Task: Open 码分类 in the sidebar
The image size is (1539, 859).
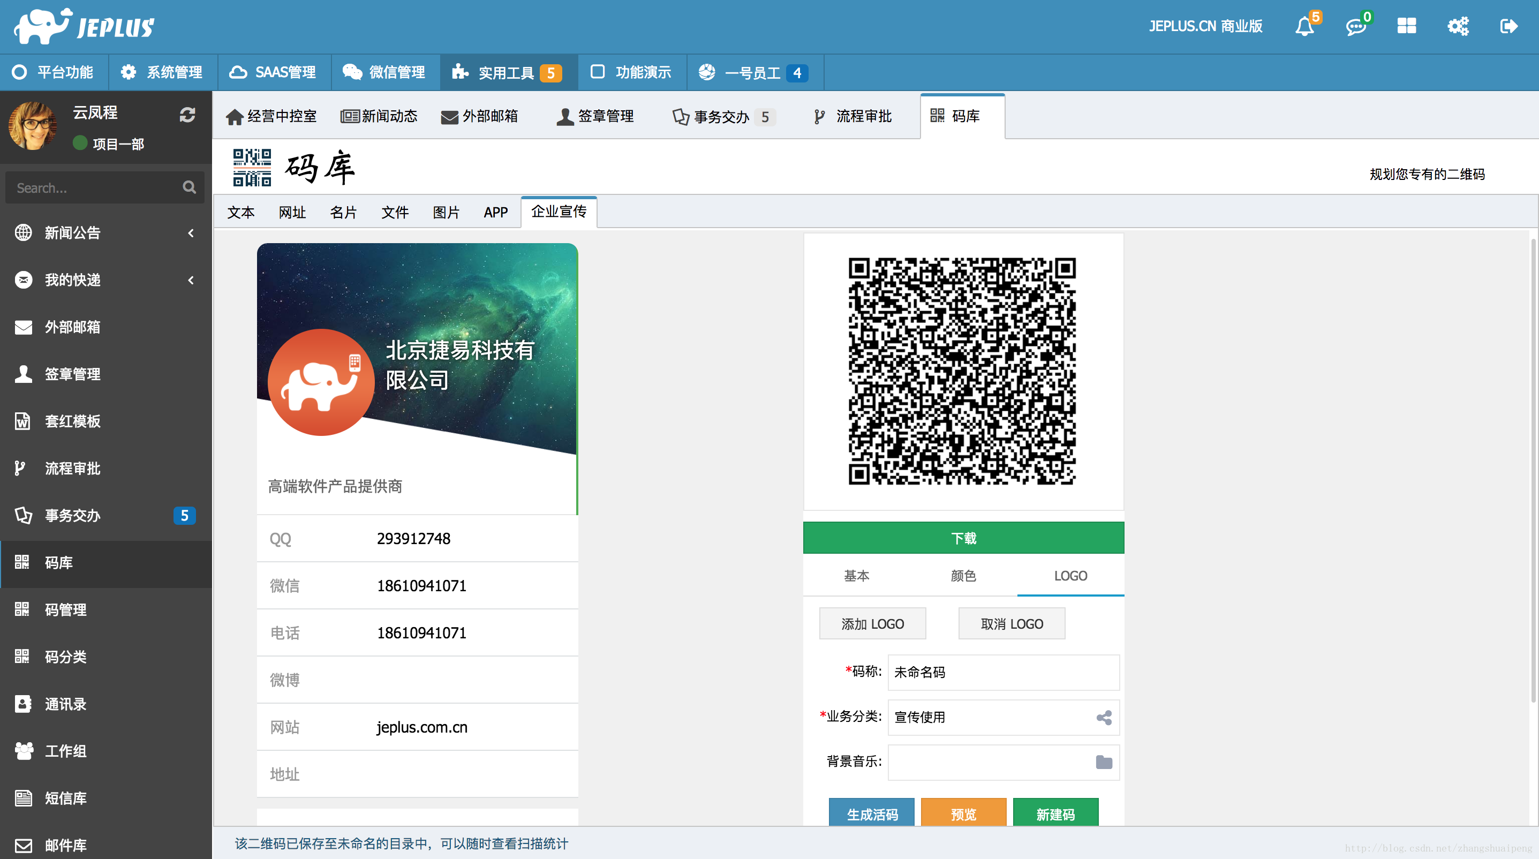Action: point(105,657)
